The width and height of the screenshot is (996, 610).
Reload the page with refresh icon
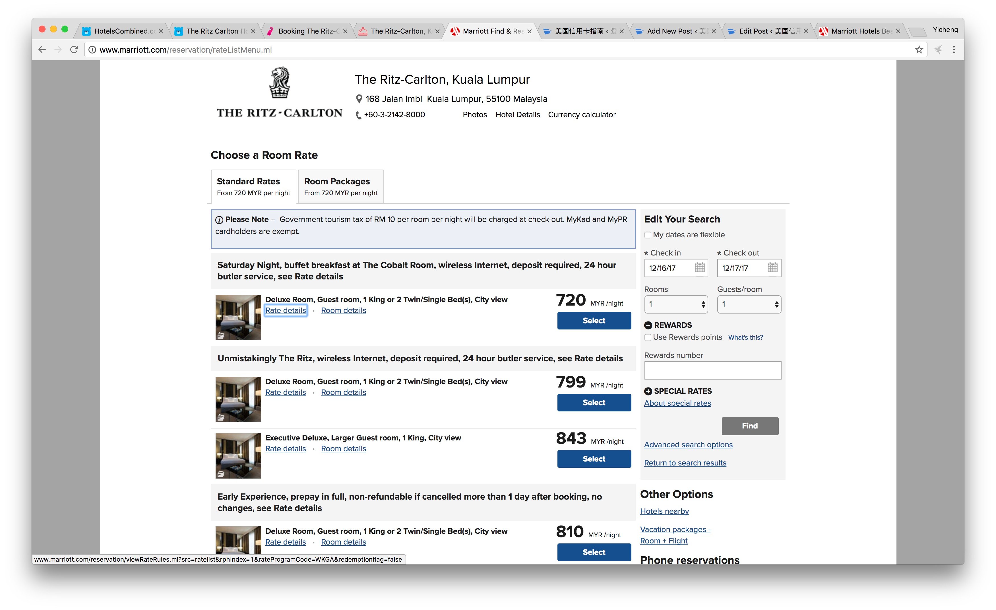[x=74, y=50]
